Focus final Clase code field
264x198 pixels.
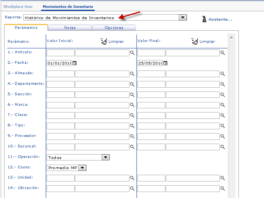pyautogui.click(x=151, y=115)
